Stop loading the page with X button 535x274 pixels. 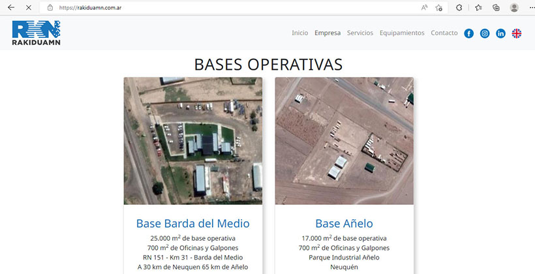coord(28,7)
